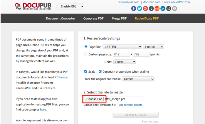Viewport: 205px width, 124px height.
Task: Click the Choose File button
Action: pos(94,99)
